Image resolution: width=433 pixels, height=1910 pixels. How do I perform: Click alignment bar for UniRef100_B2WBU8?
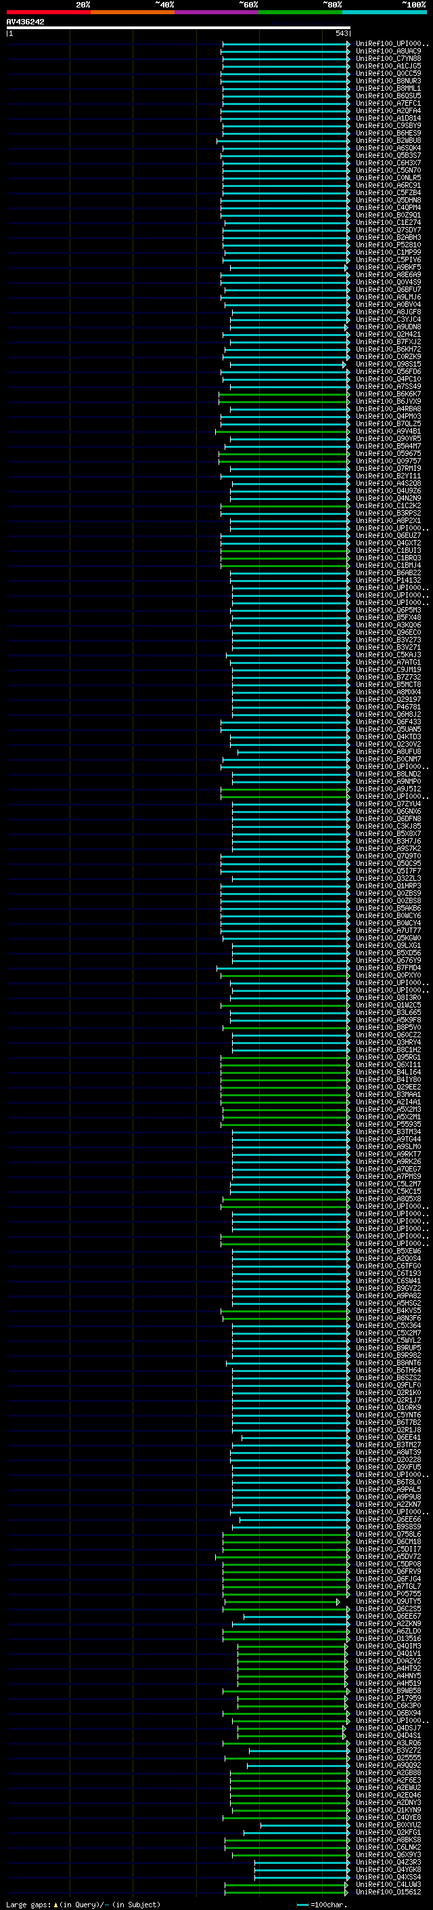pos(283,141)
